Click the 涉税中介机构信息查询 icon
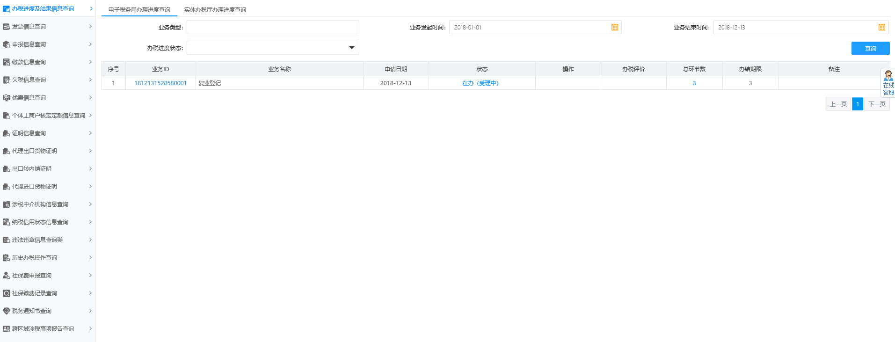Viewport: 895px width, 342px height. [x=6, y=204]
